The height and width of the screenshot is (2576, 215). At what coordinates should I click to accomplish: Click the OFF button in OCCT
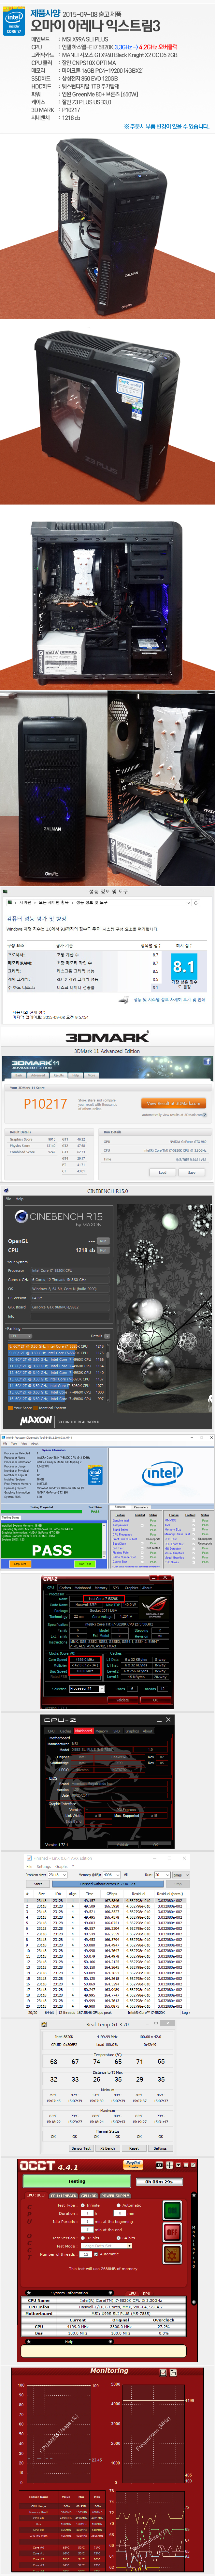point(172,2232)
